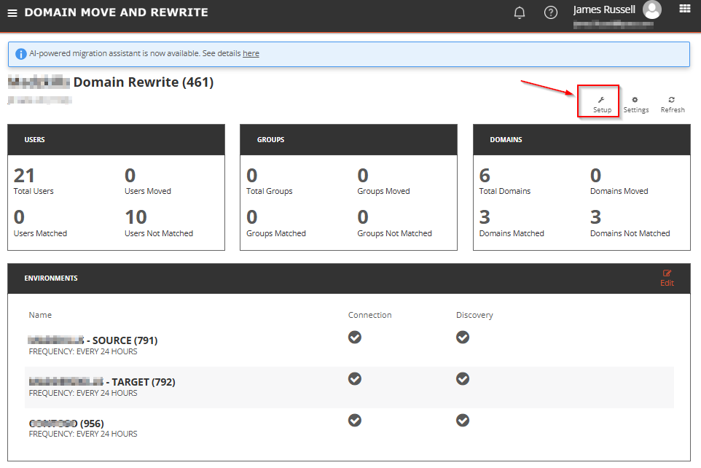
Task: Click the 6 Total Domains count
Action: [x=485, y=176]
